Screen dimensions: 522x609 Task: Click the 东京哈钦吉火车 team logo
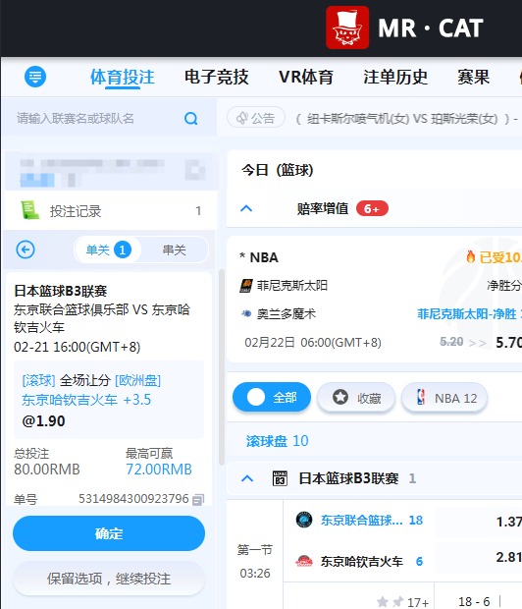(304, 561)
